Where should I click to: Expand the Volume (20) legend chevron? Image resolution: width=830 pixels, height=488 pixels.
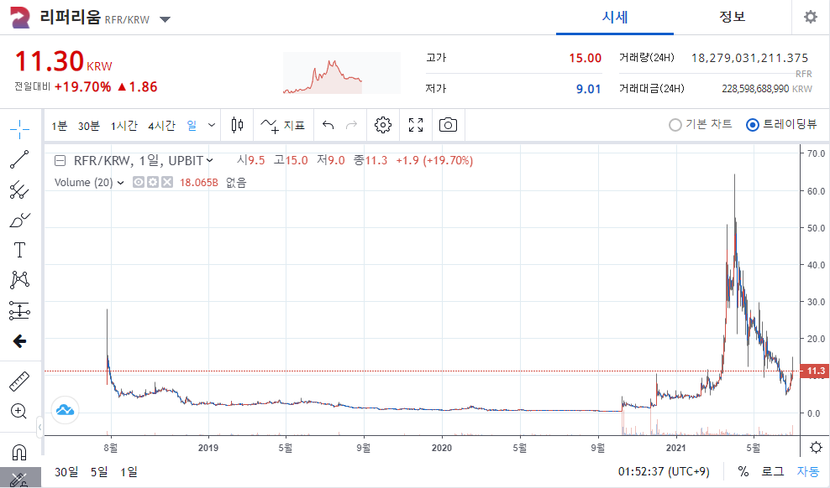coord(121,183)
